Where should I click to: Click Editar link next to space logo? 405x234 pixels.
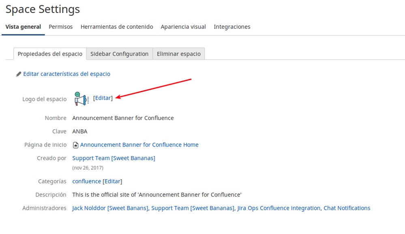point(103,98)
